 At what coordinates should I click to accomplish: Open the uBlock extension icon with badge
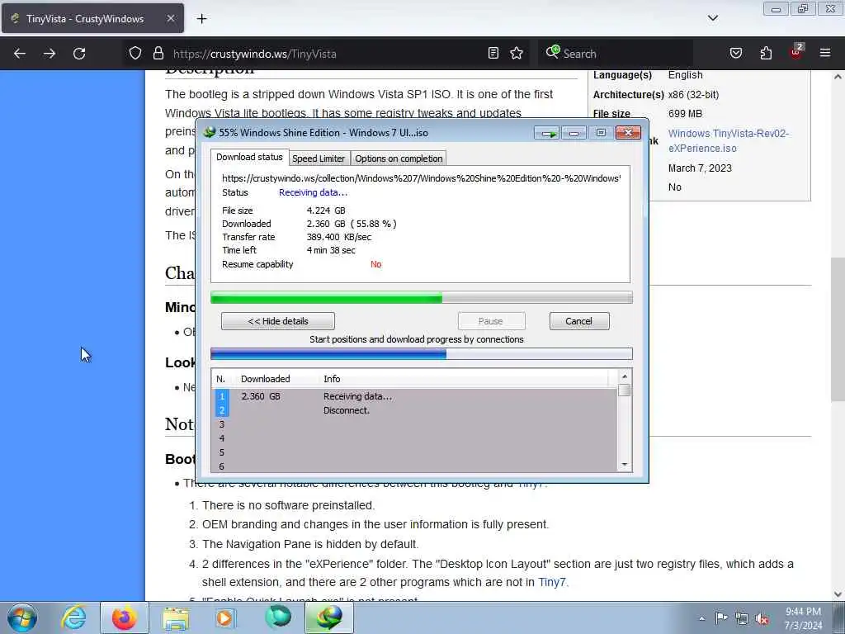click(796, 52)
